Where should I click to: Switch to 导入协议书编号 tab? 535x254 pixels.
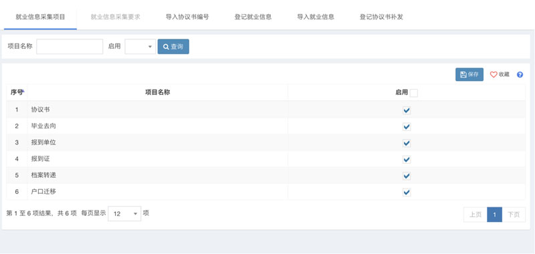187,17
